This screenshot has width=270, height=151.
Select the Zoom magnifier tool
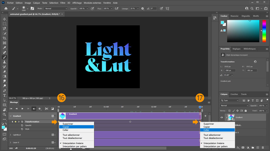click(x=4, y=114)
